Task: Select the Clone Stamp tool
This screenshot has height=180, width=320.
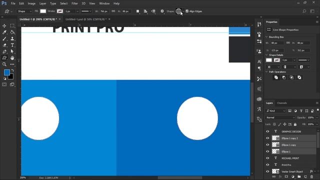Action: [12, 39]
